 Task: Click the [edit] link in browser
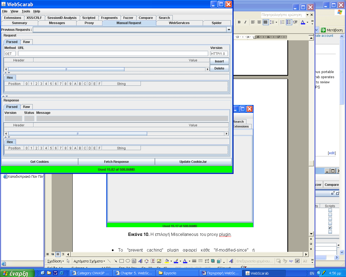tap(332, 153)
